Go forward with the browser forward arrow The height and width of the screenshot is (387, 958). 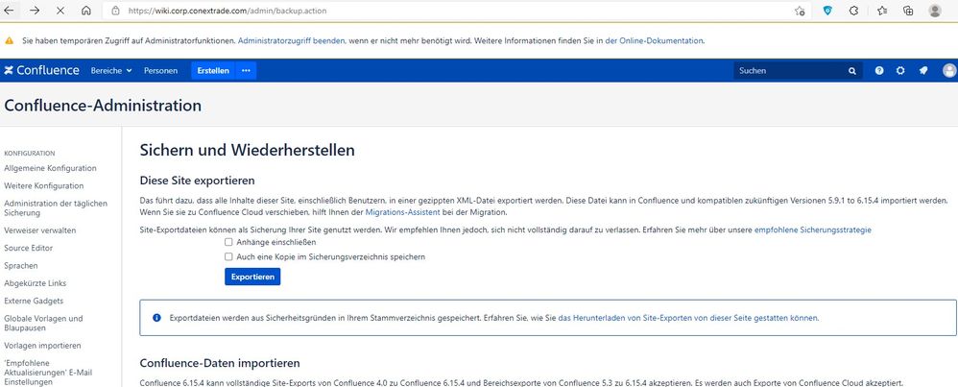point(35,11)
